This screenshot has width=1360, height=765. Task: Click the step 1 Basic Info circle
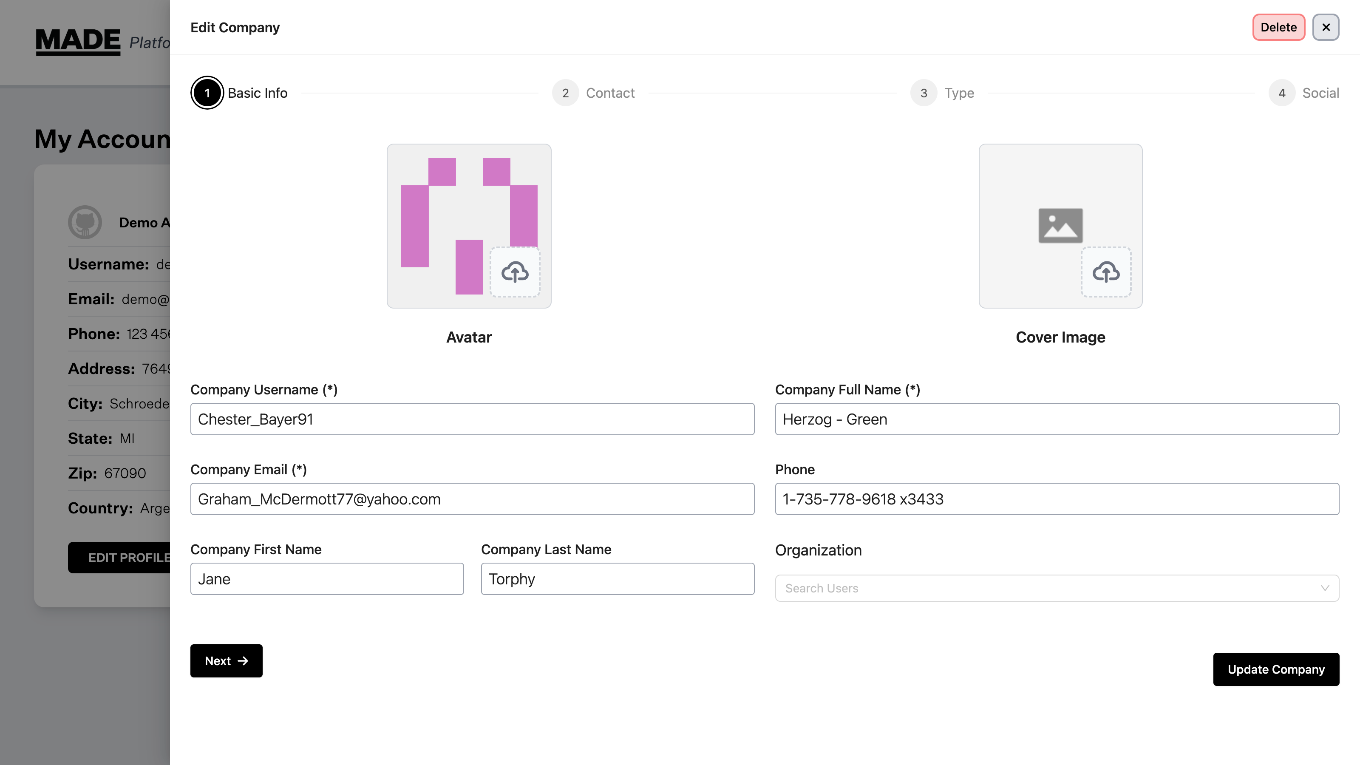click(x=207, y=93)
